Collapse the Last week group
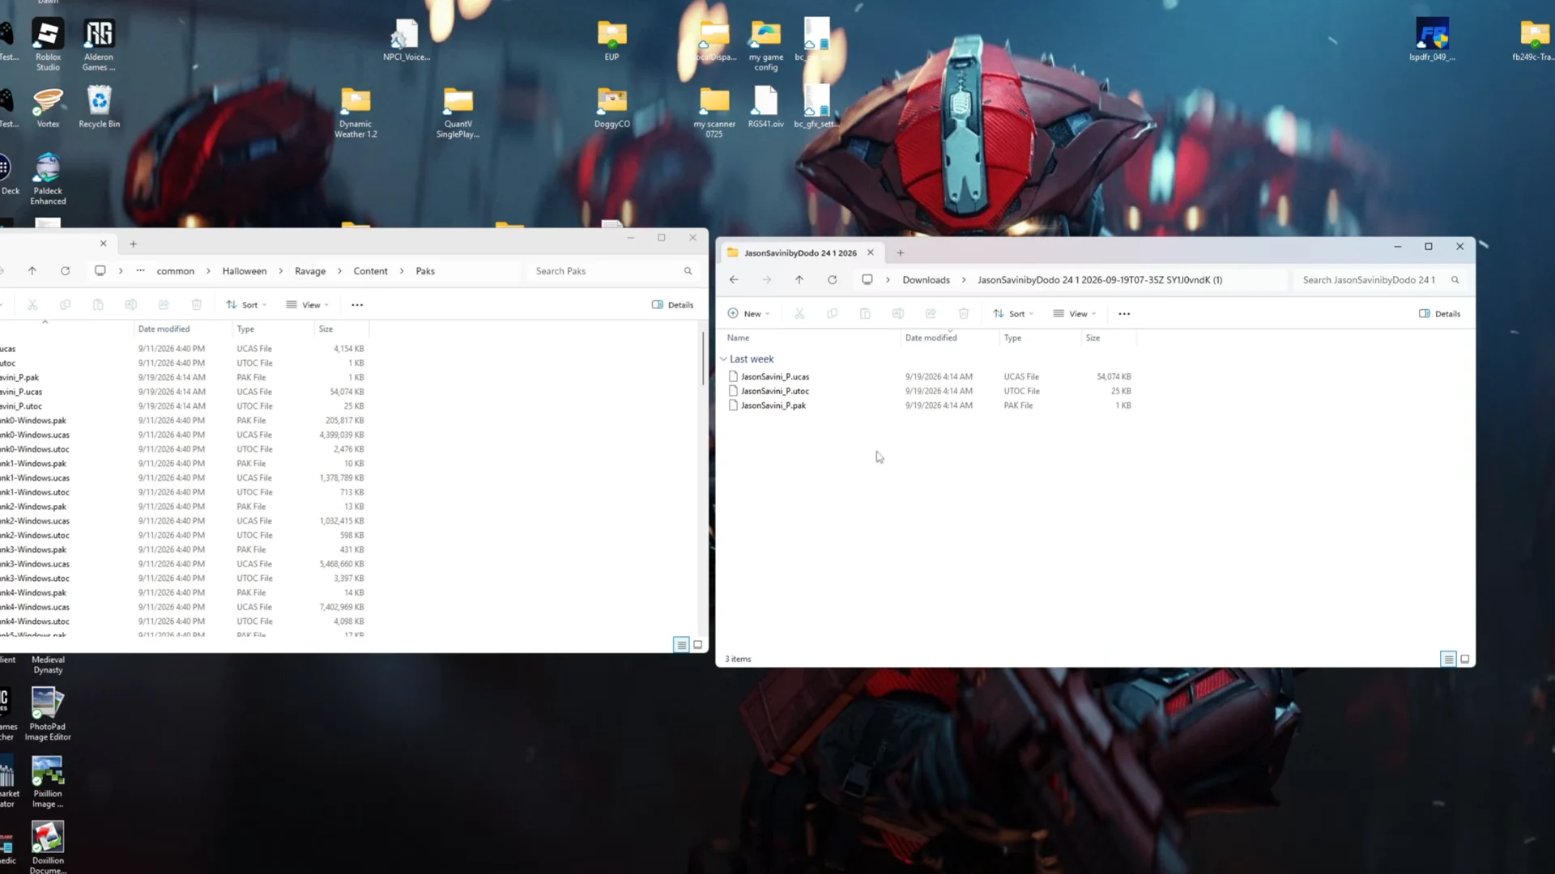 [723, 359]
